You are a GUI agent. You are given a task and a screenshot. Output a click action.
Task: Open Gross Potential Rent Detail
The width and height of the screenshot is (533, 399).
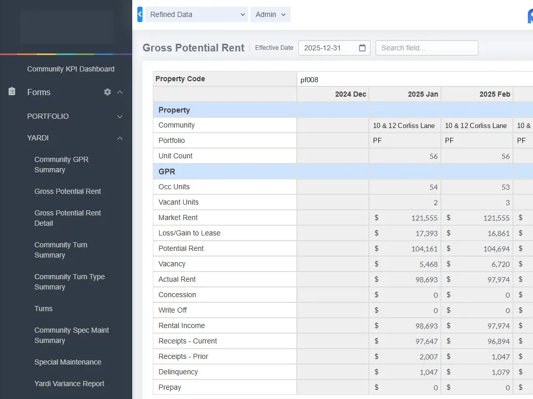(67, 218)
